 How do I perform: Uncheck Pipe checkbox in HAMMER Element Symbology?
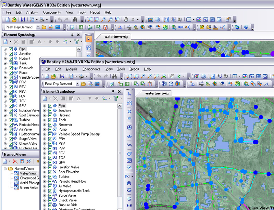coord(50,106)
